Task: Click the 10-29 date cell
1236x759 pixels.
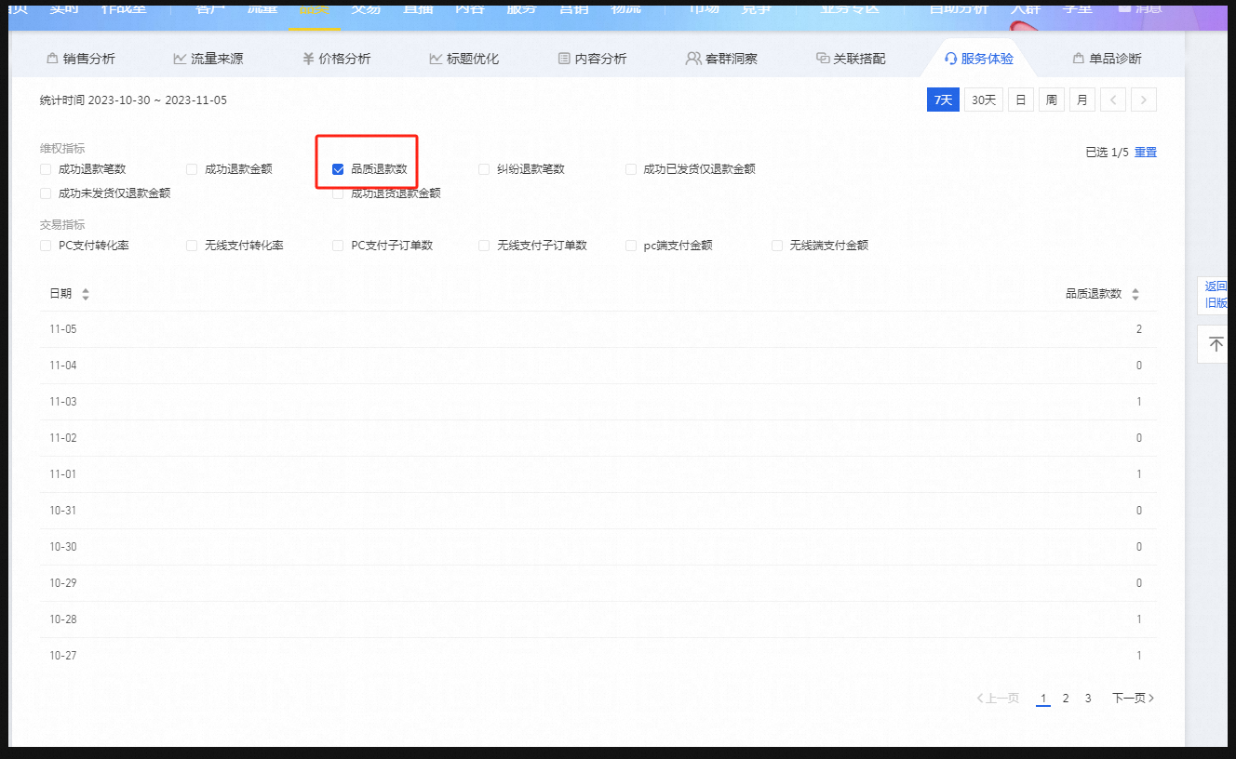Action: coord(63,583)
